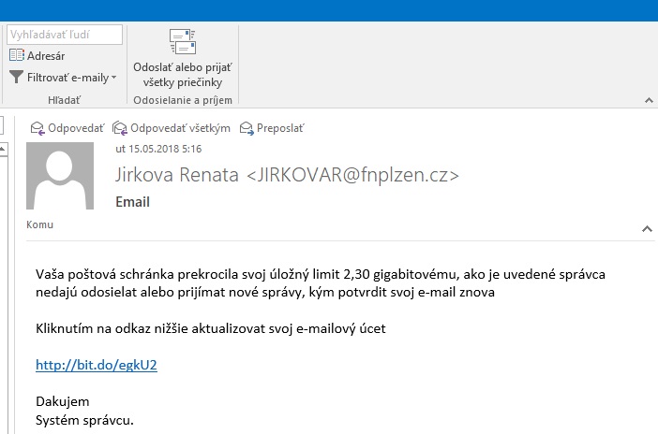Click the Odpovedať všetkým button text
Screen dimensions: 658x434
tap(181, 128)
